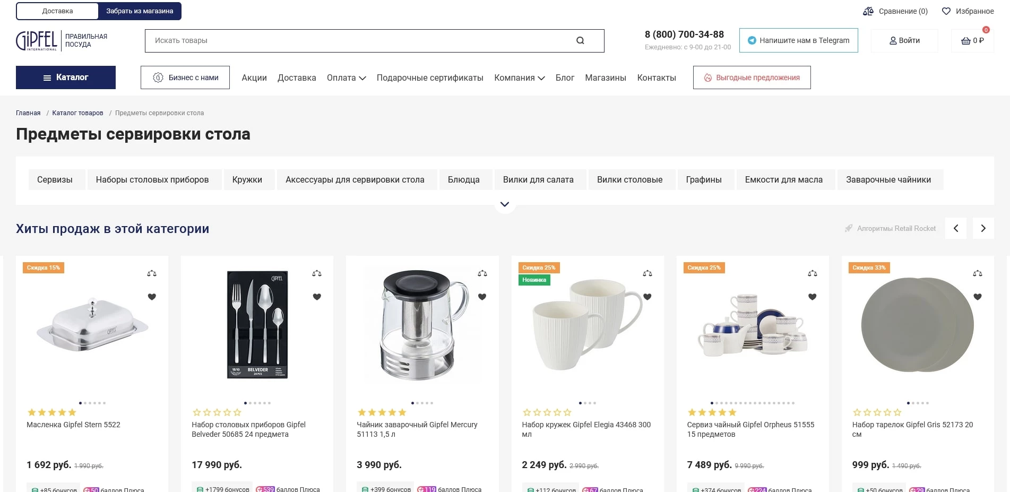The height and width of the screenshot is (492, 1010).
Task: Open the shopping cart icon
Action: [966, 41]
